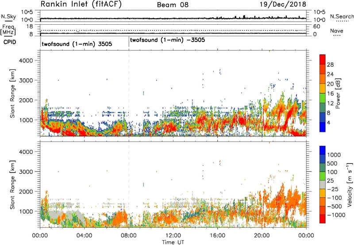
Task: Click the '12' label on power color bar
Action: click(330, 103)
